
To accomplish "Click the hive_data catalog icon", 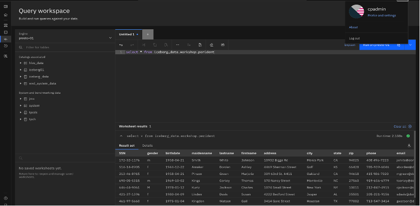I will click(26, 63).
